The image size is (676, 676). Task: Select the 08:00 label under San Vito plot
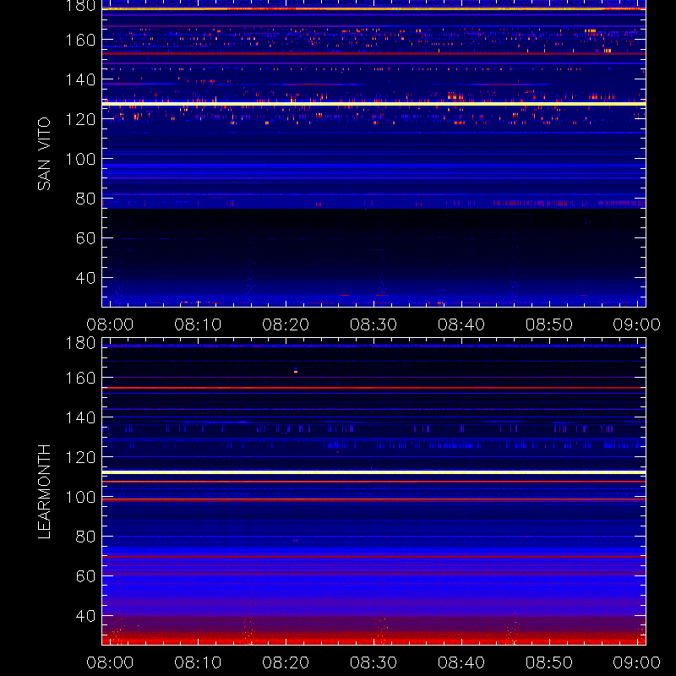[x=110, y=324]
